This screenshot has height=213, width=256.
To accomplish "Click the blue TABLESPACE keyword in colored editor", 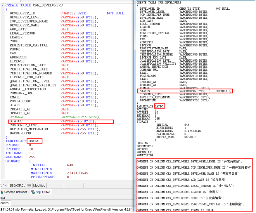I will point(16,141).
